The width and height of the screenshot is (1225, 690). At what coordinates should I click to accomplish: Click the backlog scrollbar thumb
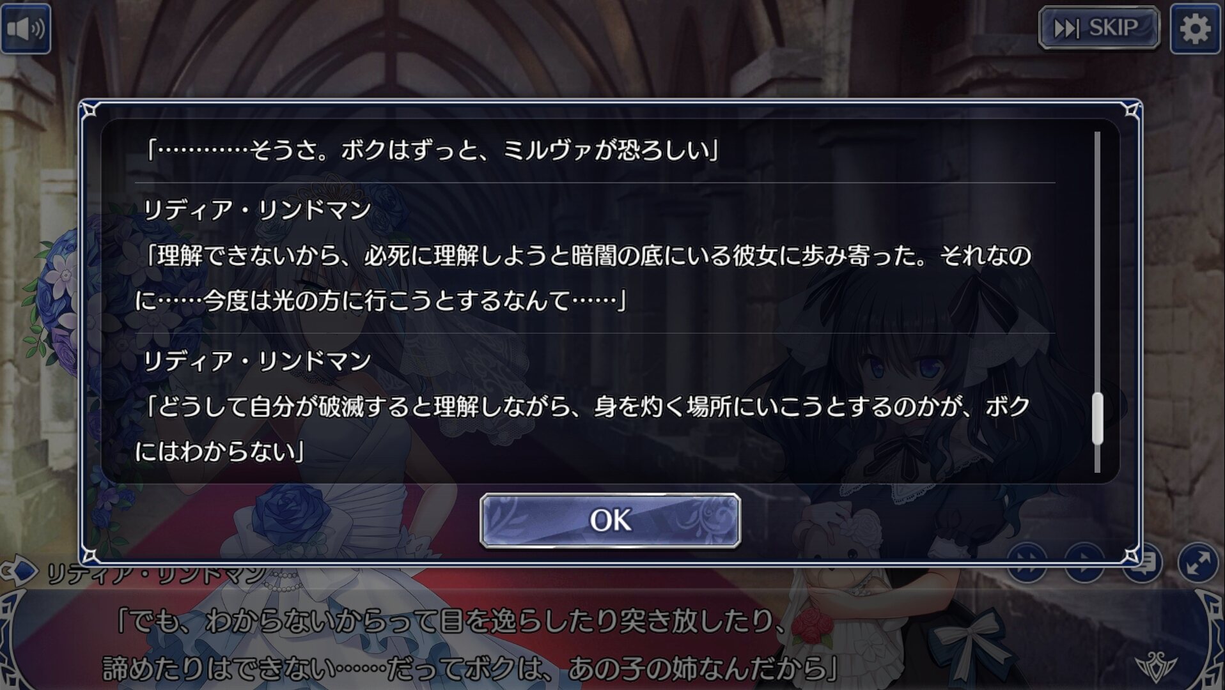pyautogui.click(x=1098, y=418)
